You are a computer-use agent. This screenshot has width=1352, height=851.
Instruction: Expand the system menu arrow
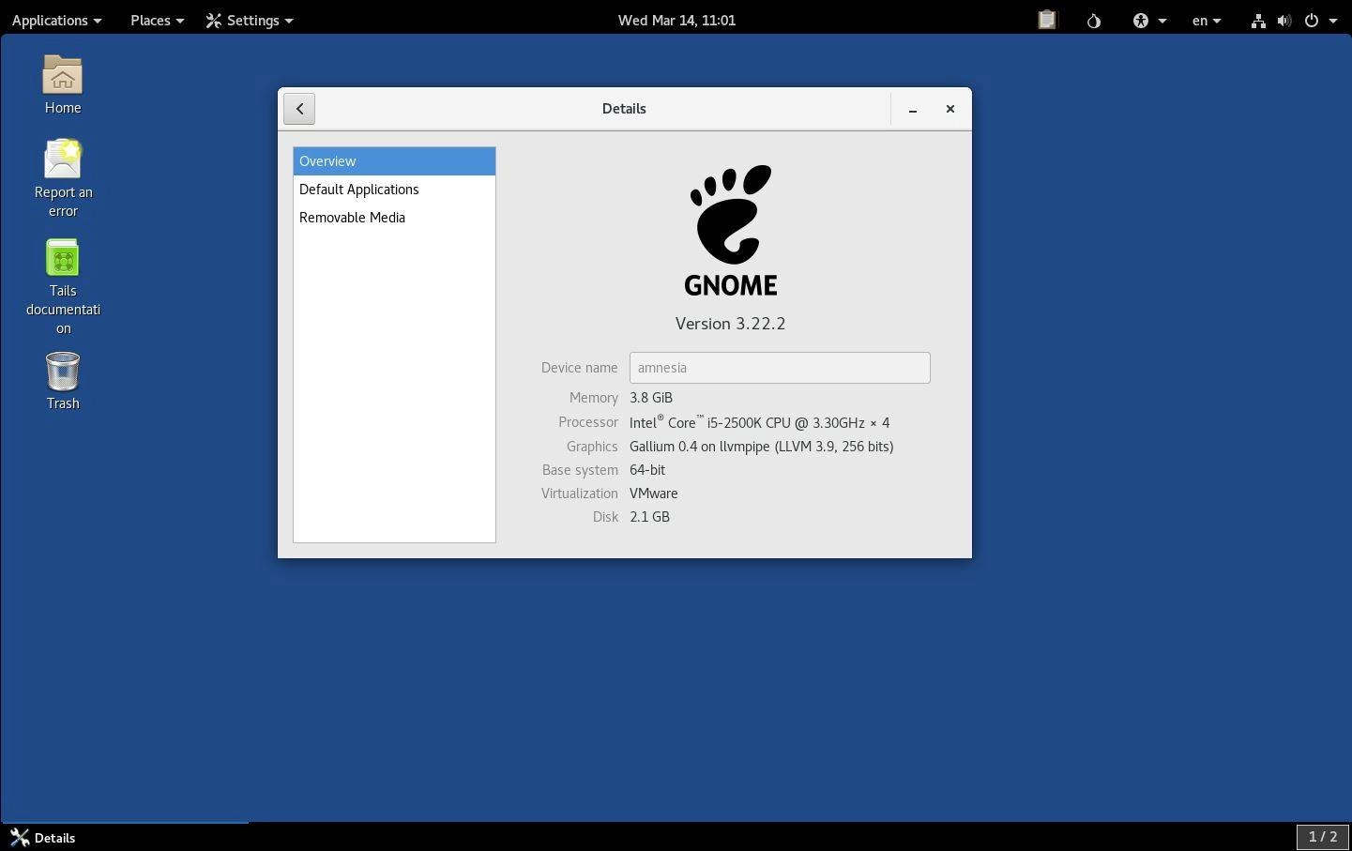[x=1333, y=20]
